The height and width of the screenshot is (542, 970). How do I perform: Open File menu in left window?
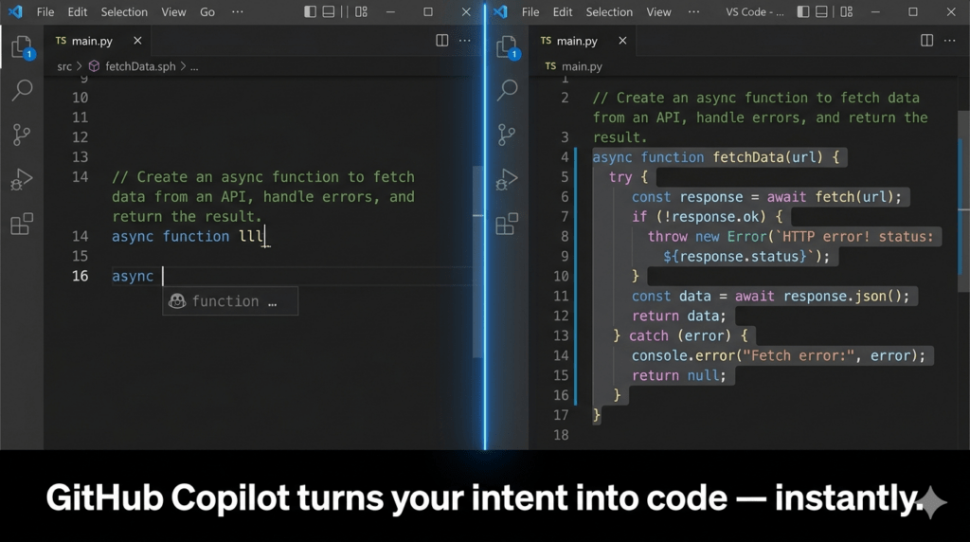click(x=45, y=11)
